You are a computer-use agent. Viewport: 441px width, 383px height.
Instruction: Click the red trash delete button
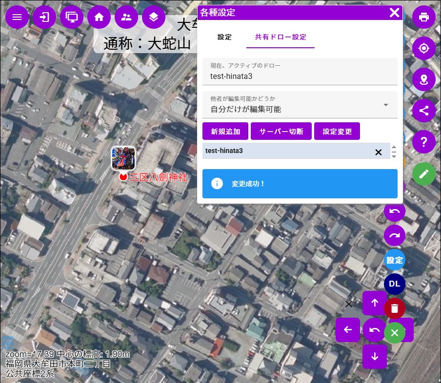(395, 308)
